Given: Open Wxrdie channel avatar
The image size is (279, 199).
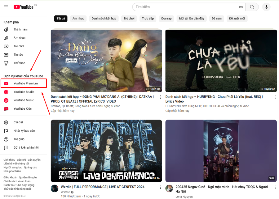Looking at the screenshot, I should (x=55, y=188).
